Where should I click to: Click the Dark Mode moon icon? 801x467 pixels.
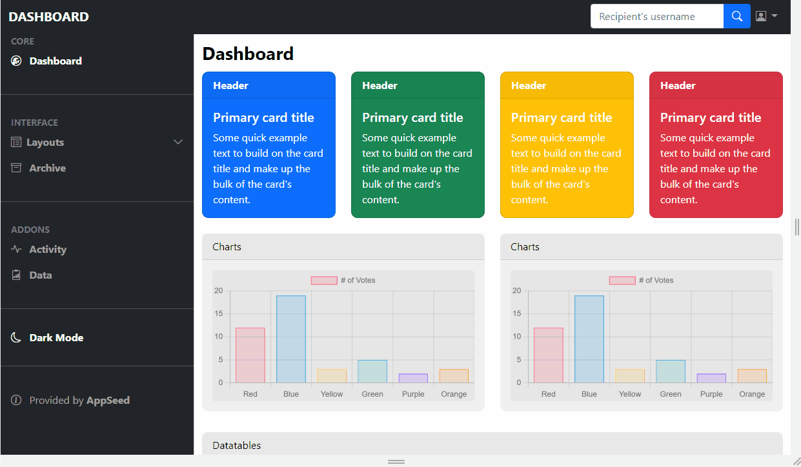coord(17,337)
